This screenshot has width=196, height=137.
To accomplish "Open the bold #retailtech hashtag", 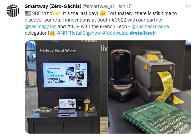I will [x=143, y=33].
